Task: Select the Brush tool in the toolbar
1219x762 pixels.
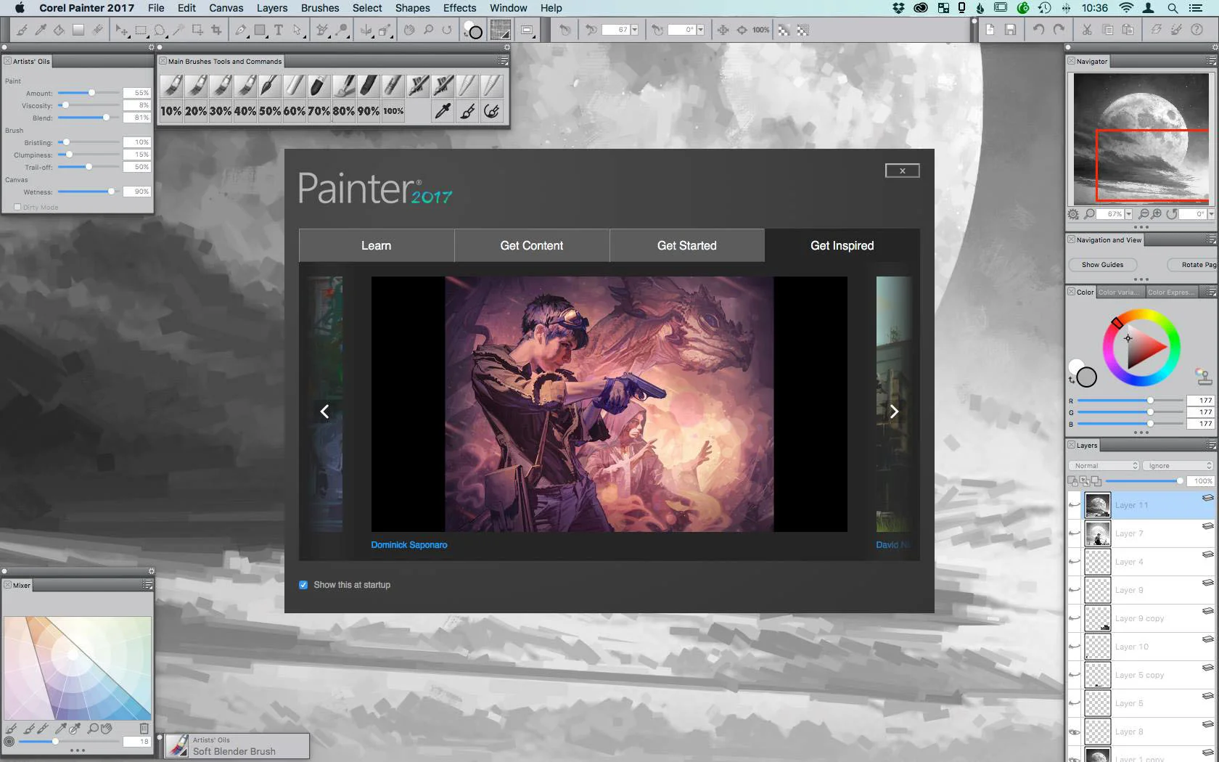Action: pos(22,30)
